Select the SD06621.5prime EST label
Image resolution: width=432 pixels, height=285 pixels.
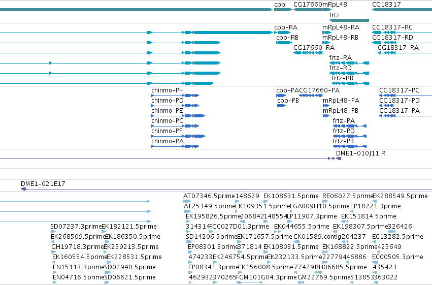130,277
